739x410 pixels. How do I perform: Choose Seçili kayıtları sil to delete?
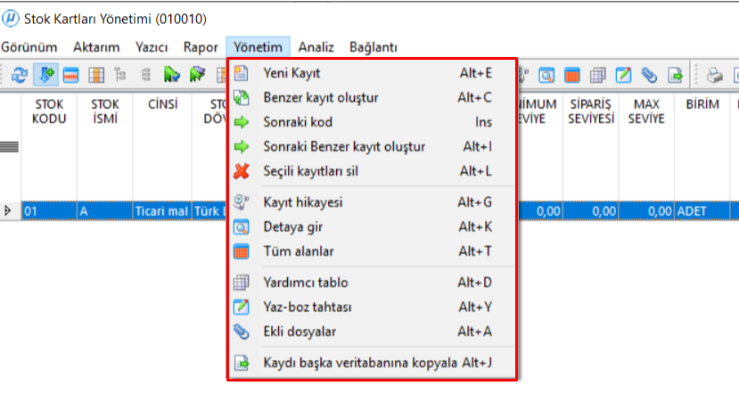[372, 171]
